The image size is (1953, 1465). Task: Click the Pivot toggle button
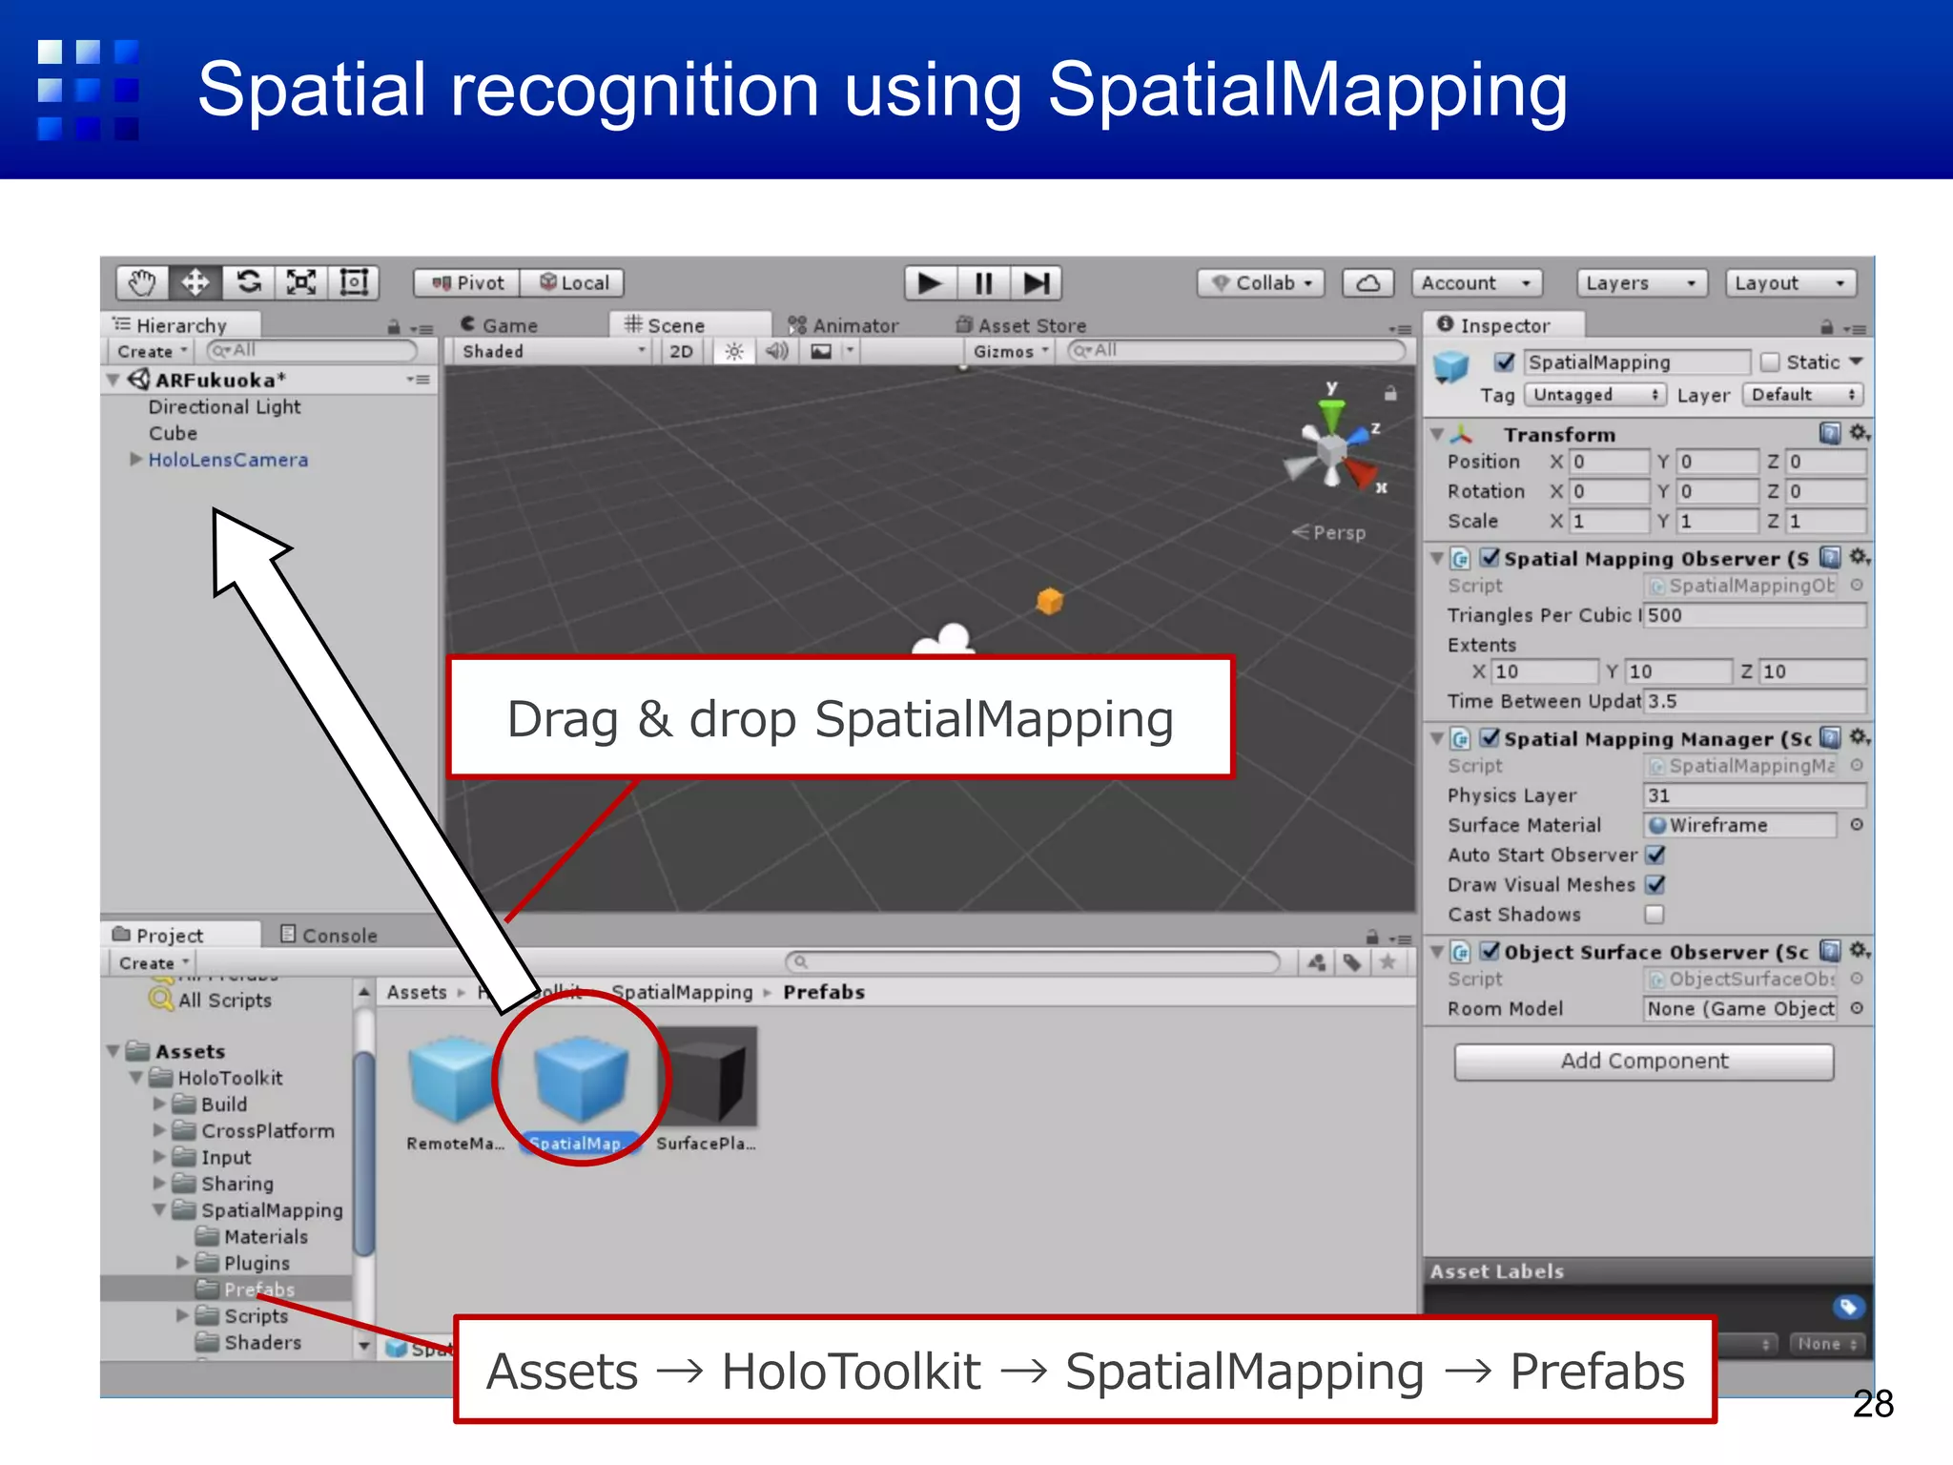click(x=467, y=283)
